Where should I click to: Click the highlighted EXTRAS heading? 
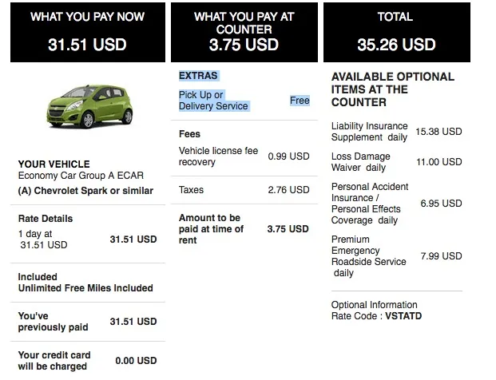[198, 76]
